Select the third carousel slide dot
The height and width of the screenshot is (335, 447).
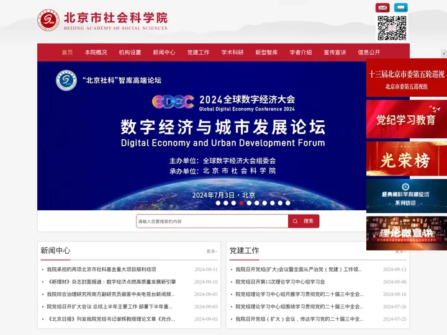click(x=233, y=203)
